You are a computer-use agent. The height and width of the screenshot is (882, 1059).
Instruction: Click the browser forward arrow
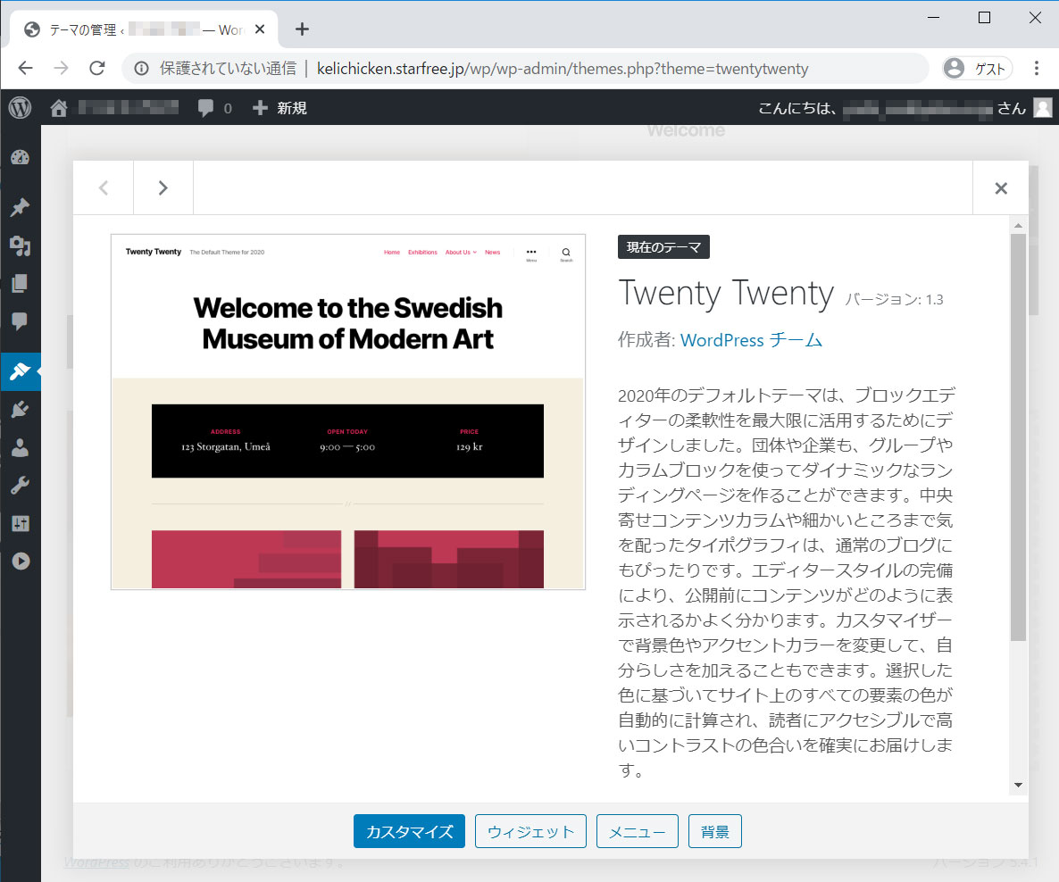pyautogui.click(x=62, y=68)
